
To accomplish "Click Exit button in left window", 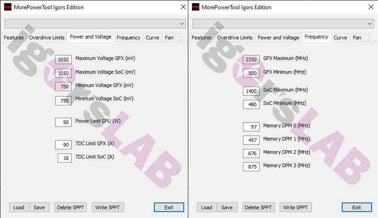I will [169, 207].
